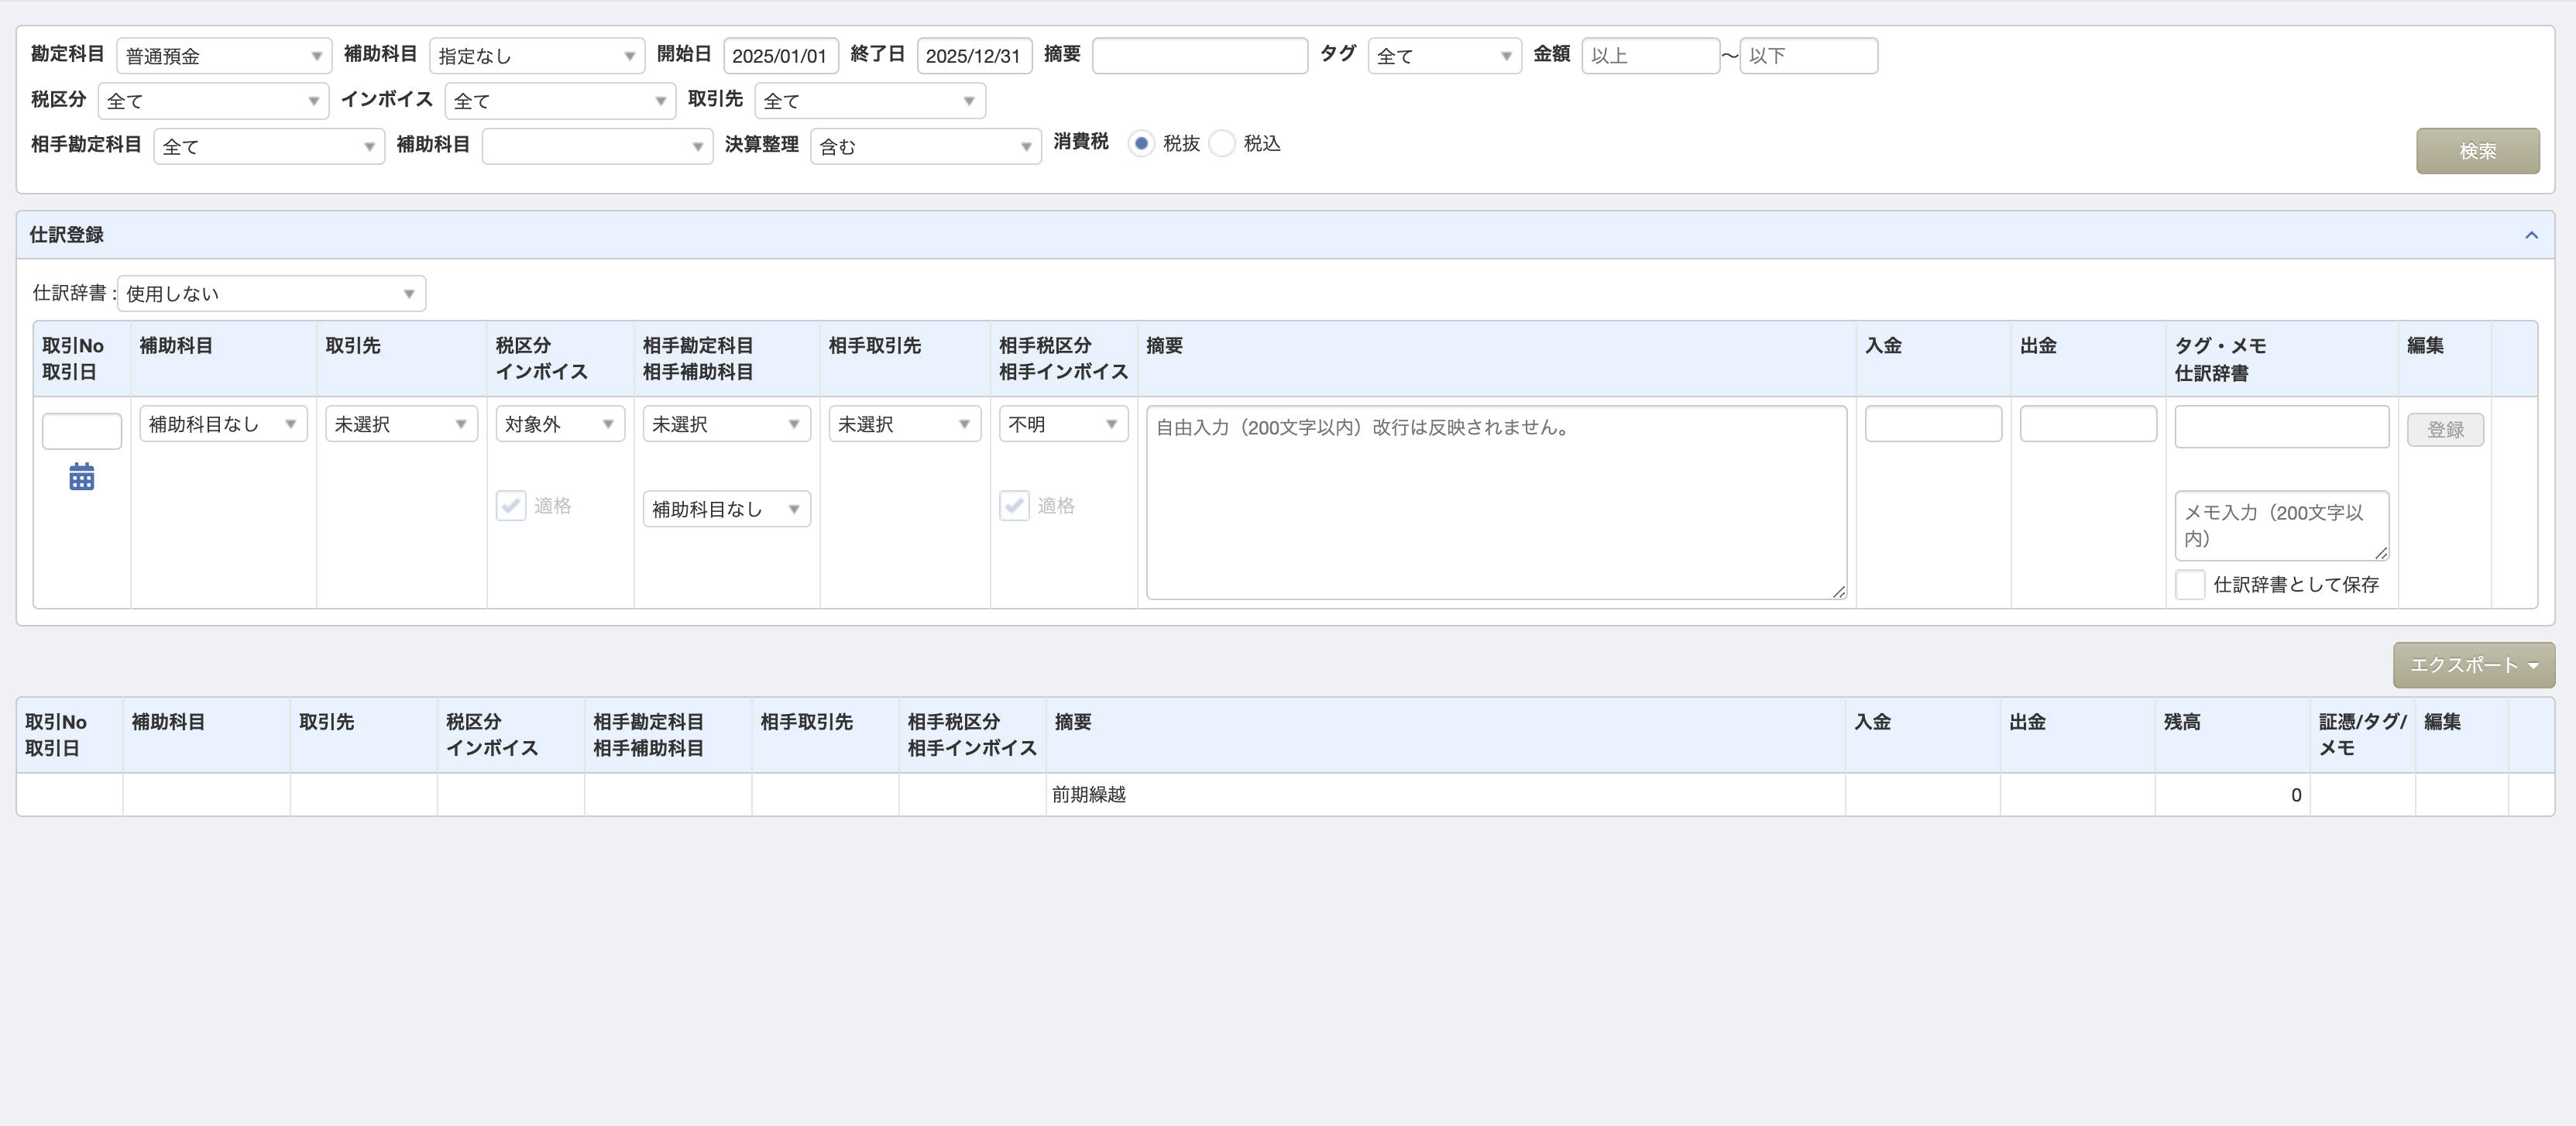This screenshot has width=2576, height=1126.
Task: Click the 検索 button
Action: [x=2477, y=151]
